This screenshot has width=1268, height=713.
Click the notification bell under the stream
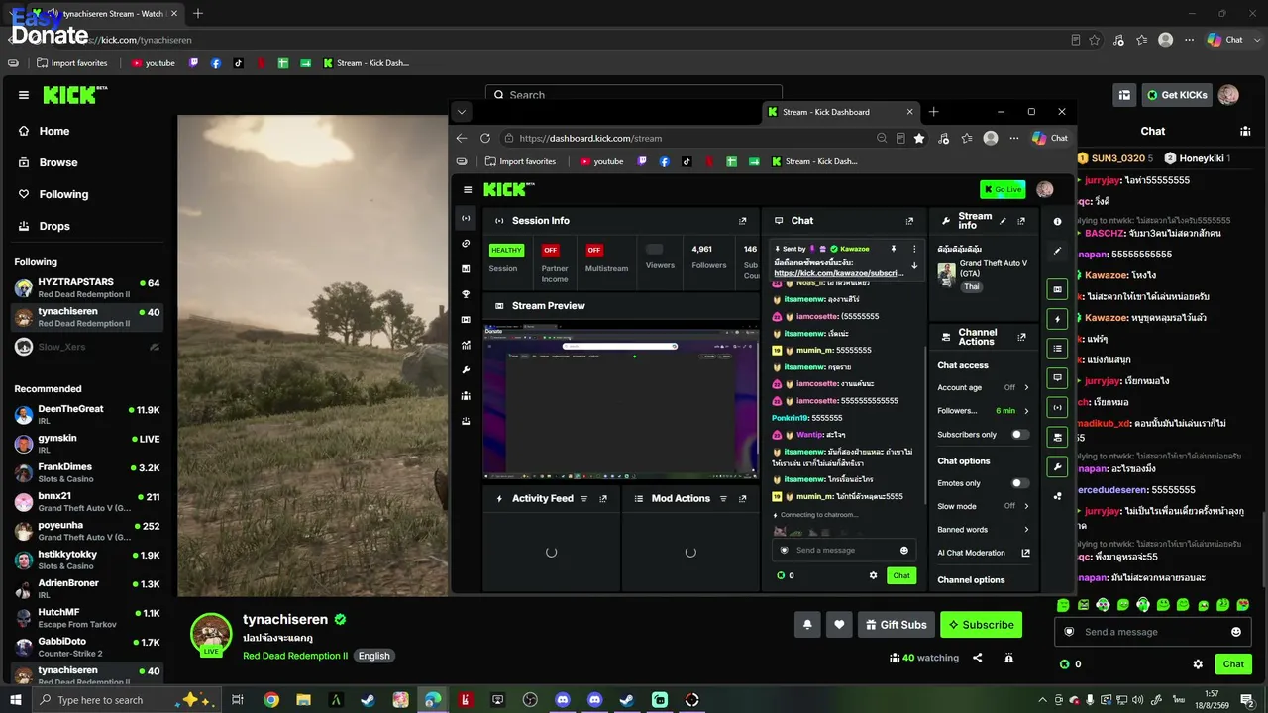tap(807, 625)
